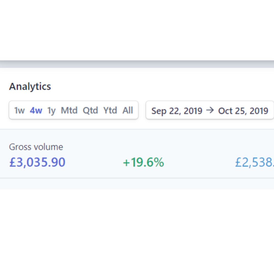Image resolution: width=274 pixels, height=274 pixels.
Task: Click the gap between range presets and date picker
Action: pos(142,110)
